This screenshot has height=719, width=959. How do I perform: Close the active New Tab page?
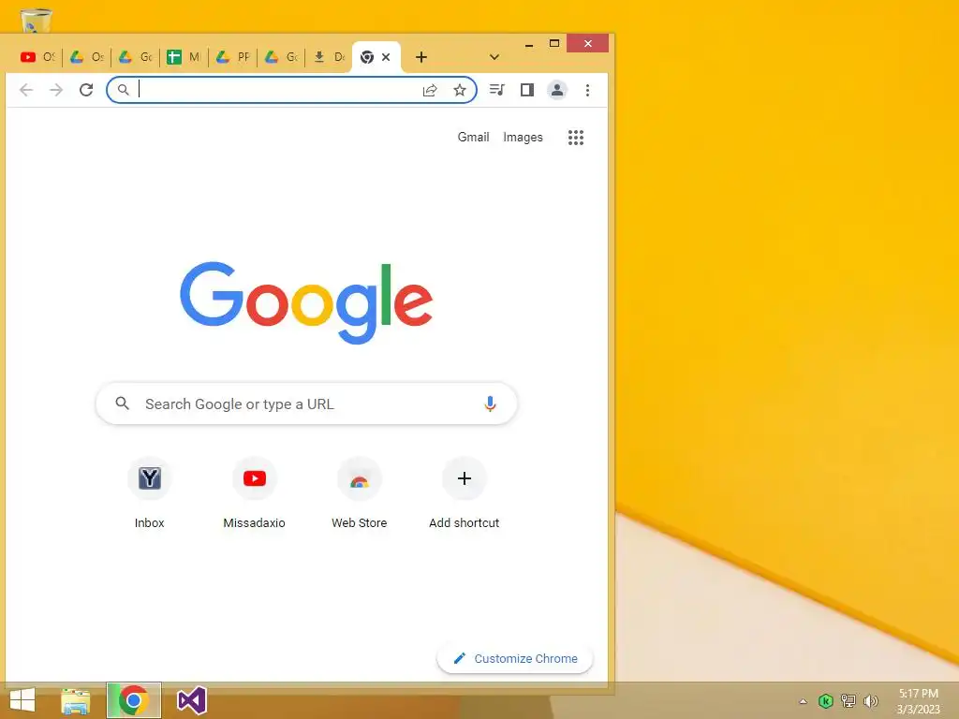(x=386, y=57)
